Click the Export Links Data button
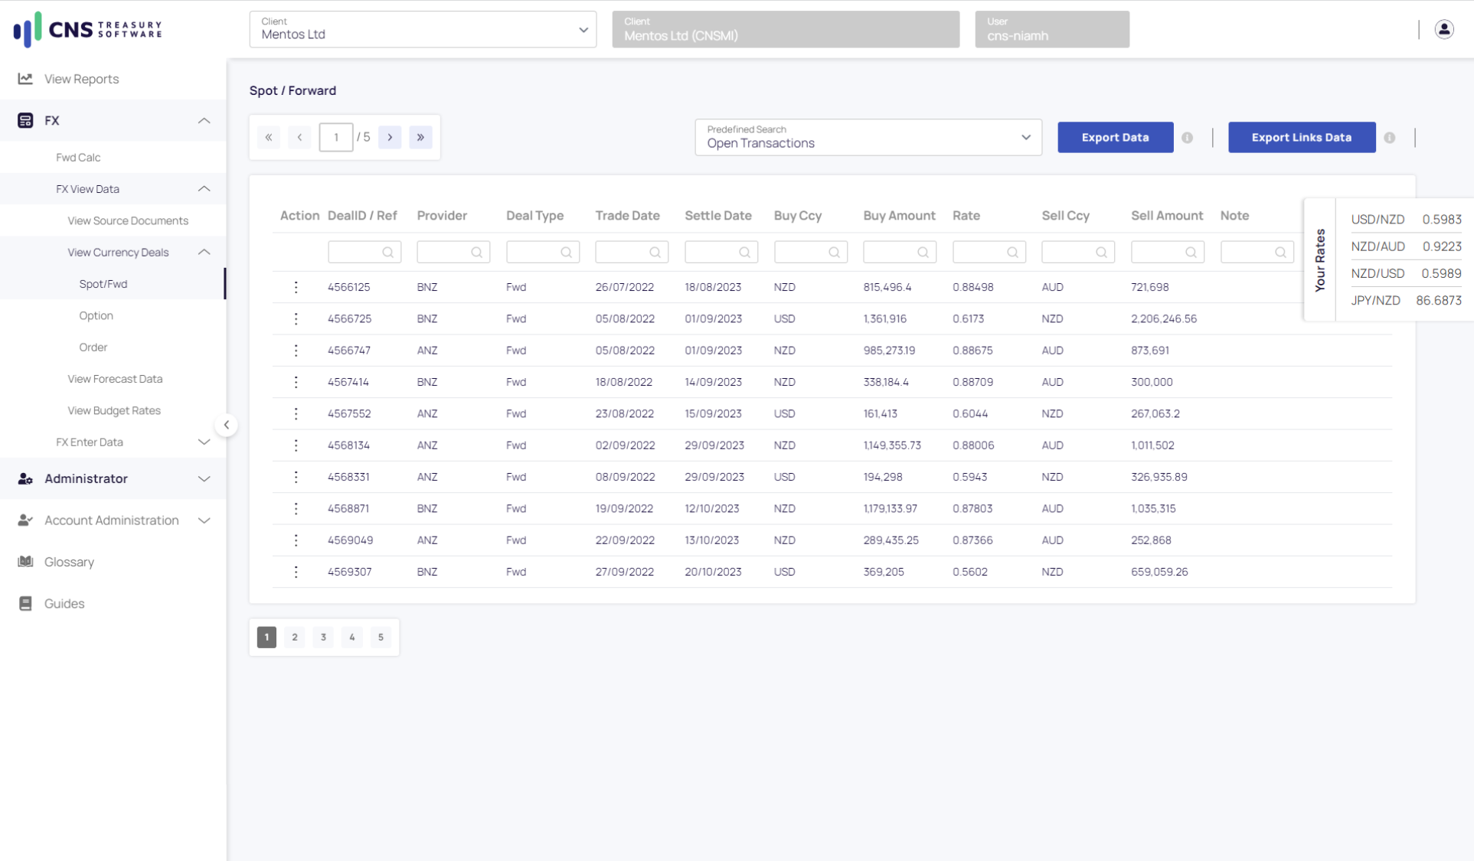 [1301, 138]
